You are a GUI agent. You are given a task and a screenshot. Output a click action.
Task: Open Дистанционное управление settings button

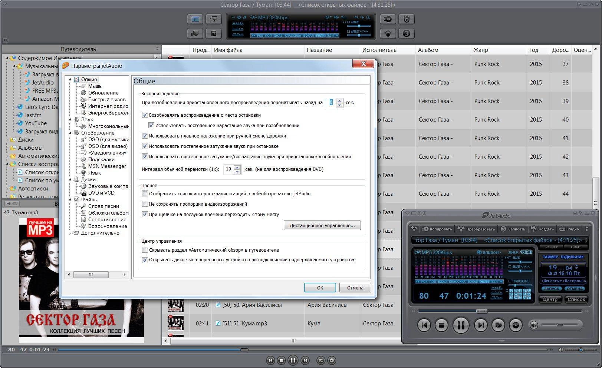click(322, 225)
